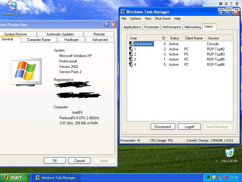
Task: Click the 'RDP-Tcp#2' session cell
Action: (216, 49)
